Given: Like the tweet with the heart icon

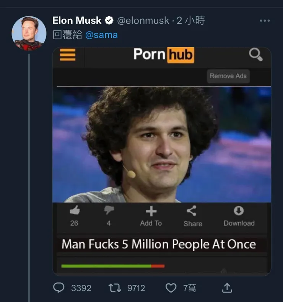Looking at the screenshot, I should pos(171,288).
